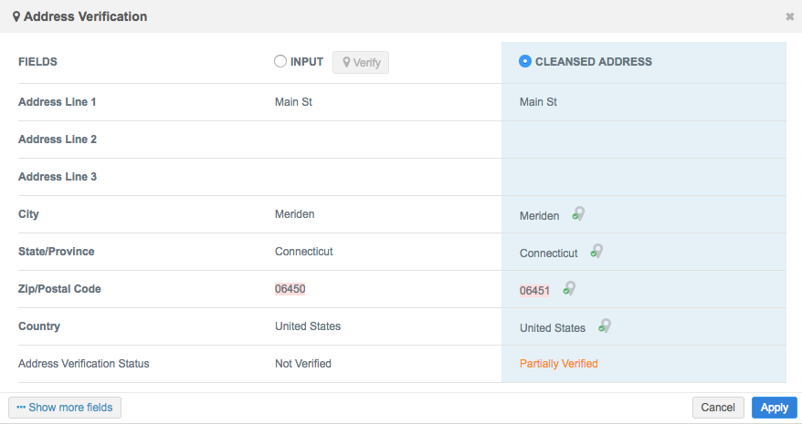Expand Show more fields

coord(65,408)
